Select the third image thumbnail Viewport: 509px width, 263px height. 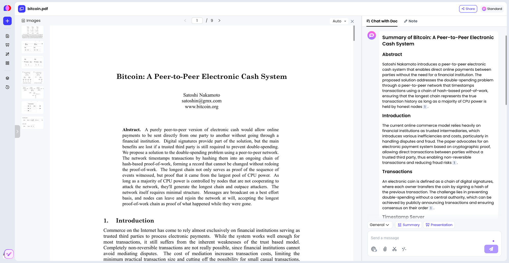pos(33,62)
